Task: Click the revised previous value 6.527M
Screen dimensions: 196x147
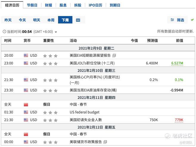Action: [x=177, y=63]
